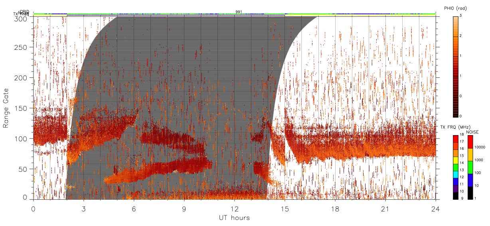Image resolution: width=490 pixels, height=226 pixels.
Task: Click the 'Range Gate' y-axis label
Action: point(6,108)
